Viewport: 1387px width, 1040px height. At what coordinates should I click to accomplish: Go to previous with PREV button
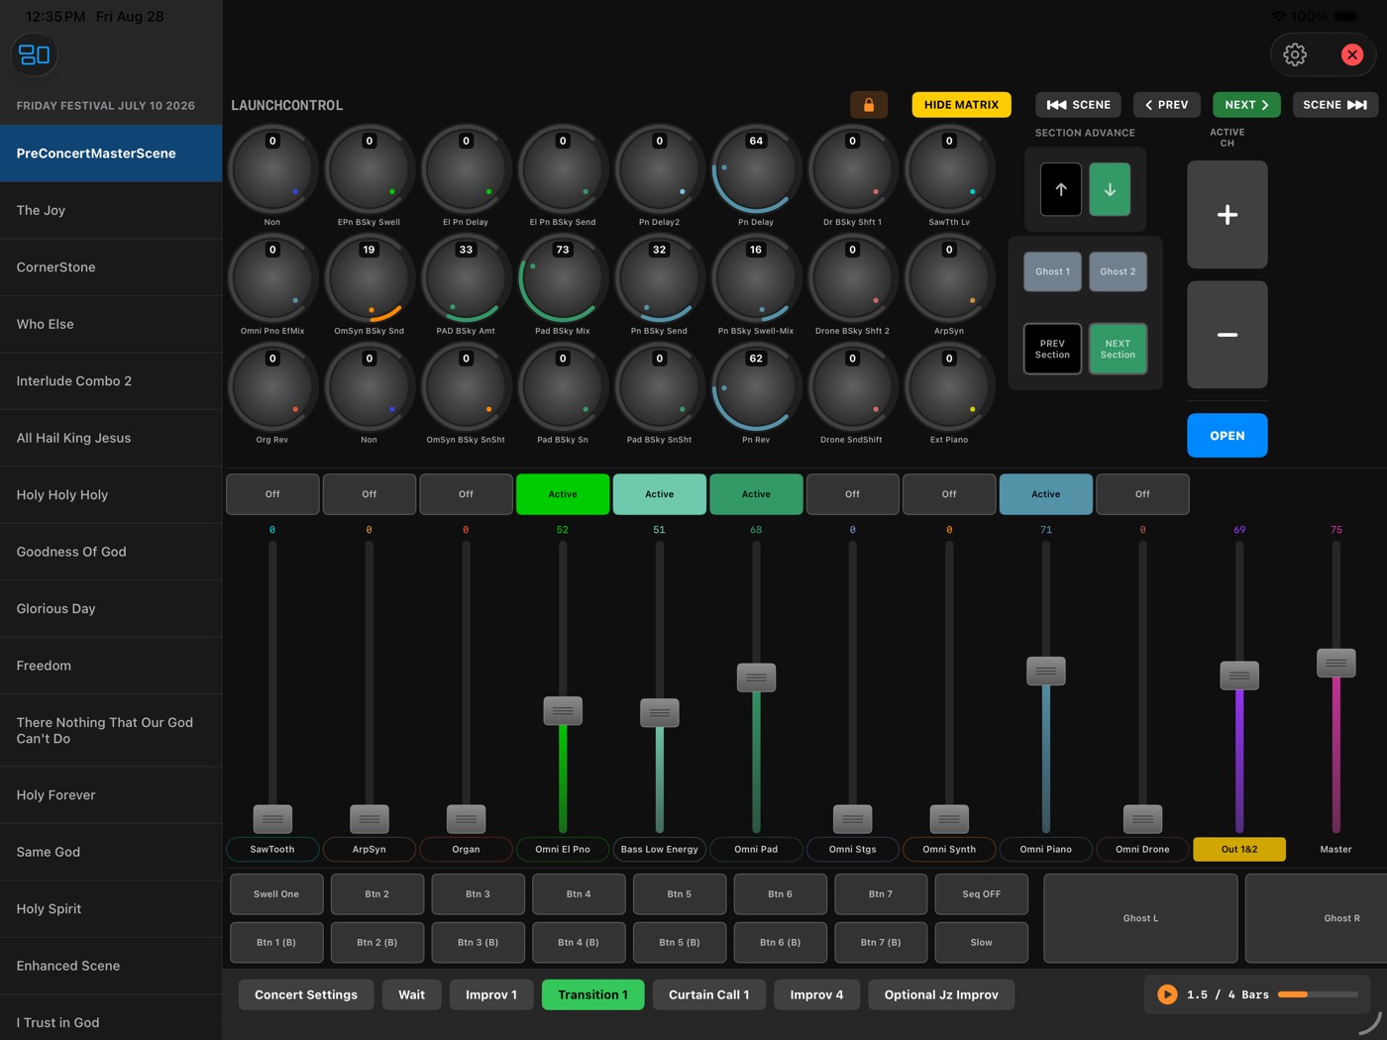pos(1167,105)
